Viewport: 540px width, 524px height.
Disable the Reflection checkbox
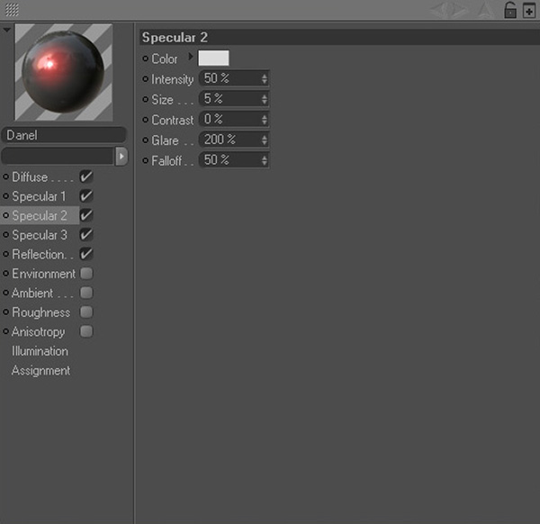[x=86, y=254]
